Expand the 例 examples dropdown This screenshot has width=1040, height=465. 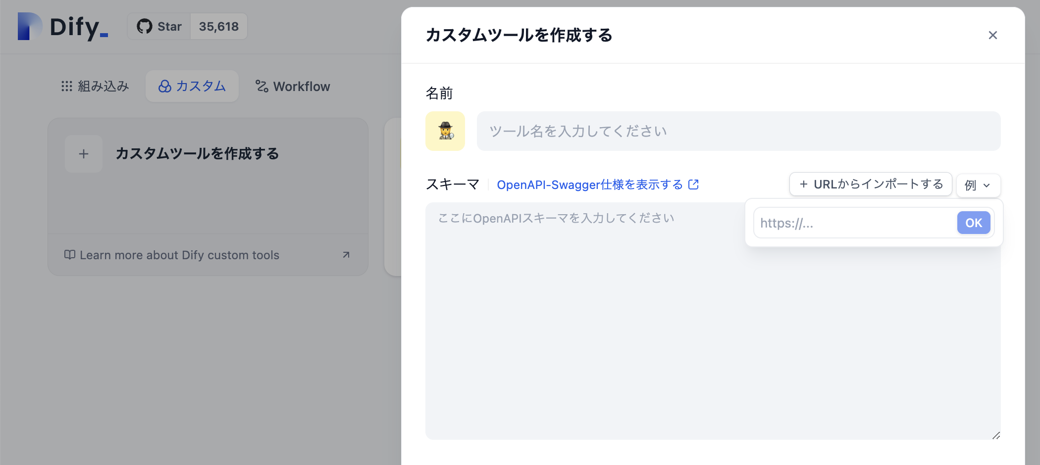point(978,185)
